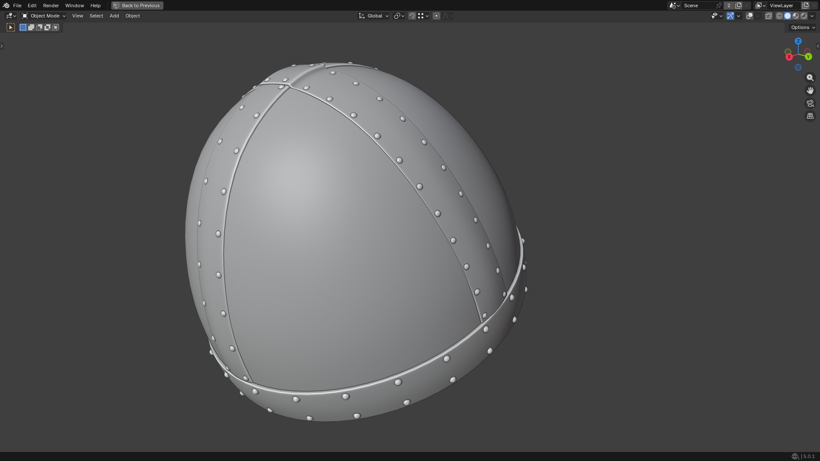The width and height of the screenshot is (820, 461).
Task: Open the overlays options dropdown arrow
Action: [x=758, y=16]
